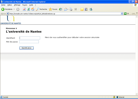Viewport: 138px width, 99px height.
Task: Click the 'Mot de passe' label
Action: pos(12,42)
